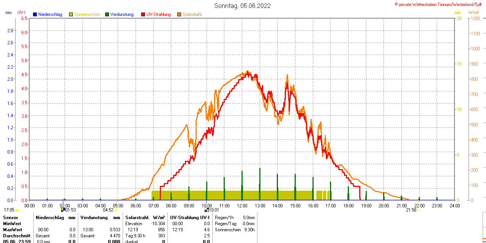The width and height of the screenshot is (486, 243).
Task: Click the sunset marker icon at 21:58
Action: click(418, 210)
